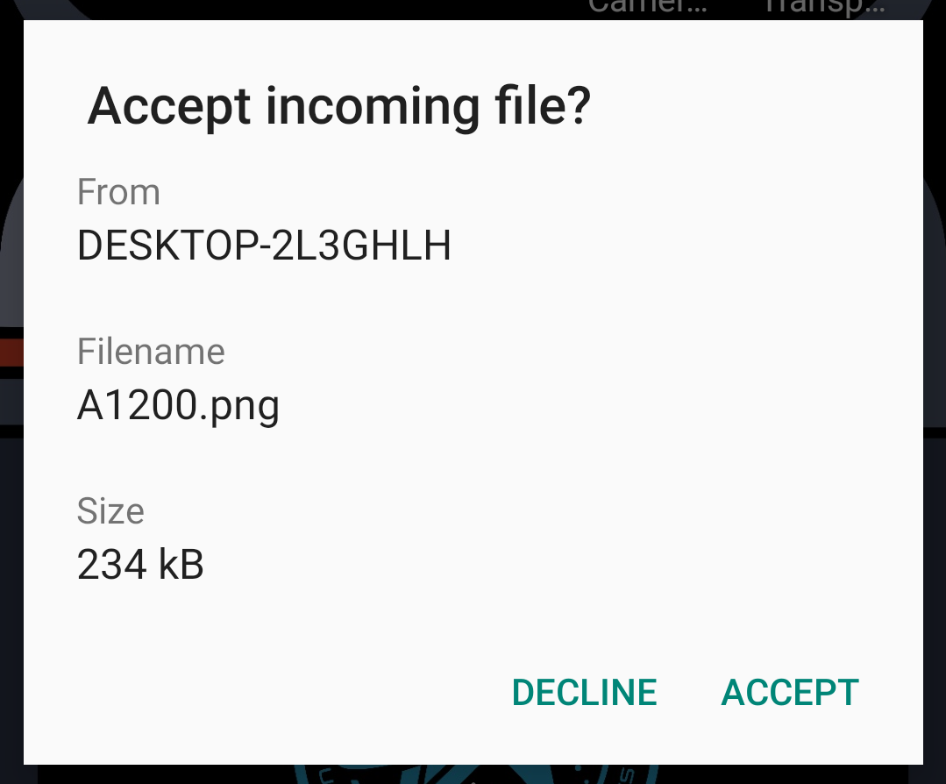The height and width of the screenshot is (784, 946).
Task: Tap the gap between DECLINE and ACCEPT
Action: coord(688,692)
